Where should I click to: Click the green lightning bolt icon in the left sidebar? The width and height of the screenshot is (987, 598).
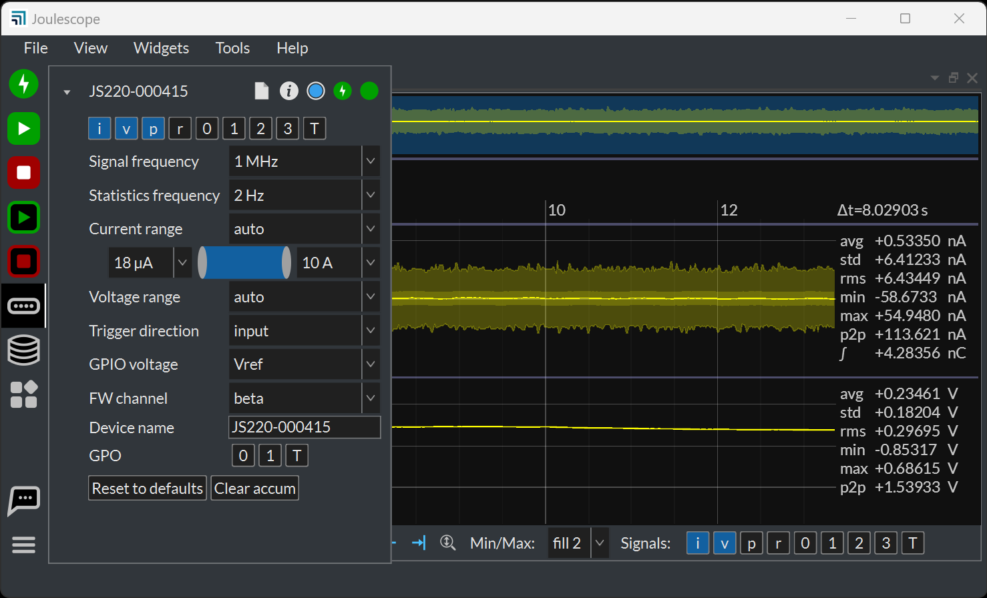pos(24,84)
